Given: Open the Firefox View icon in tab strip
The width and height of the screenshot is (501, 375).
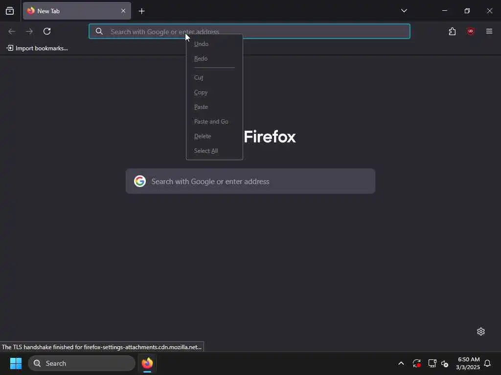Looking at the screenshot, I should tap(10, 11).
